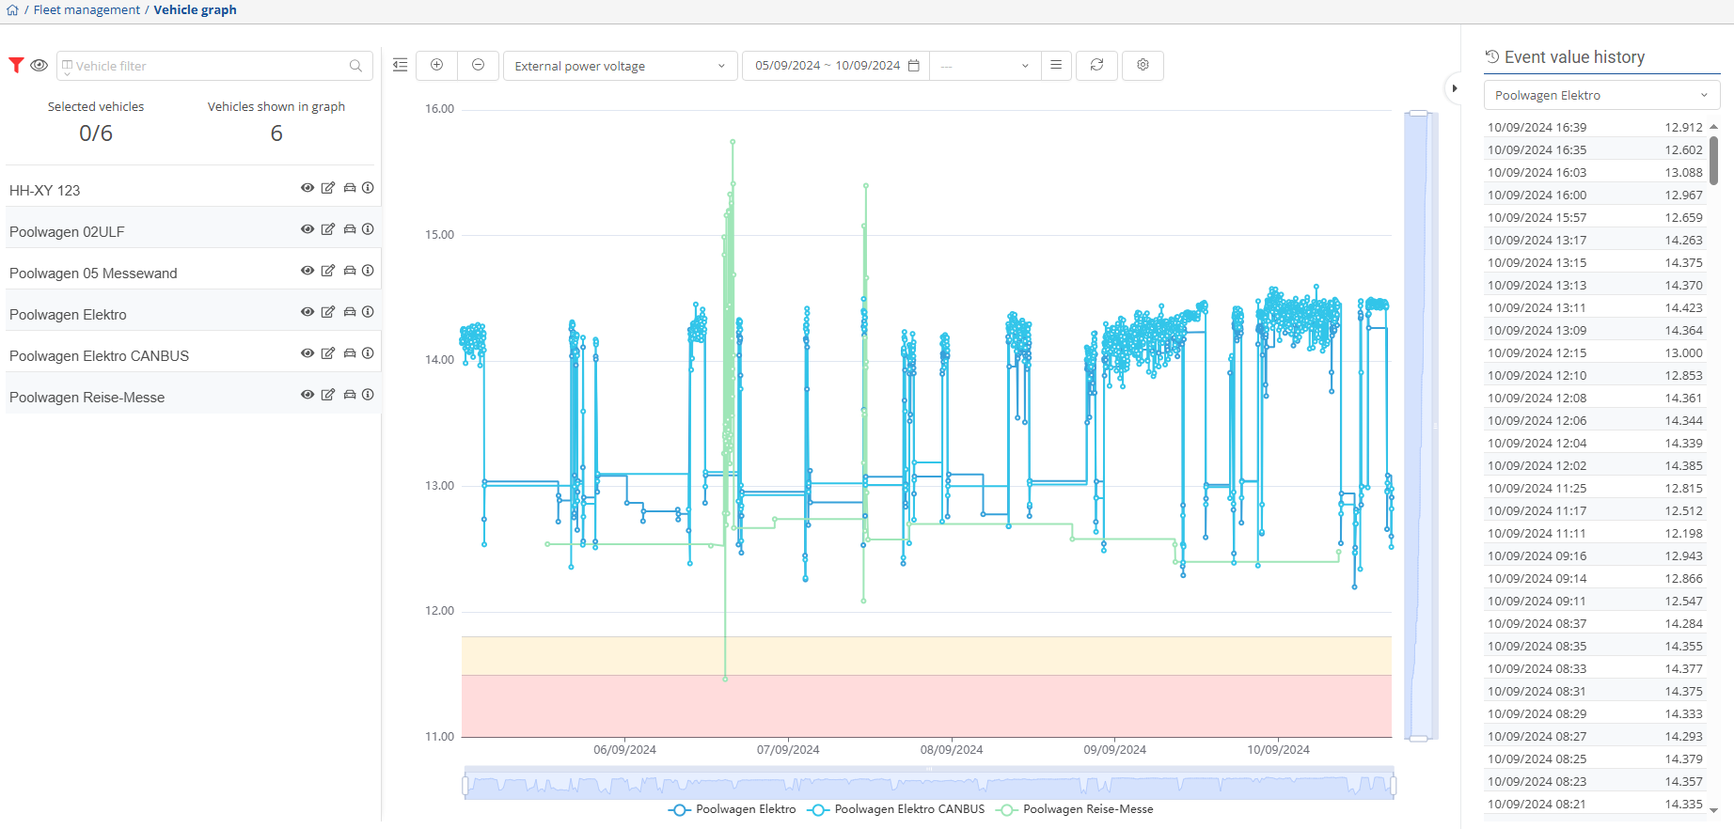
Task: Click the red vehicle filter funnel icon
Action: click(16, 65)
